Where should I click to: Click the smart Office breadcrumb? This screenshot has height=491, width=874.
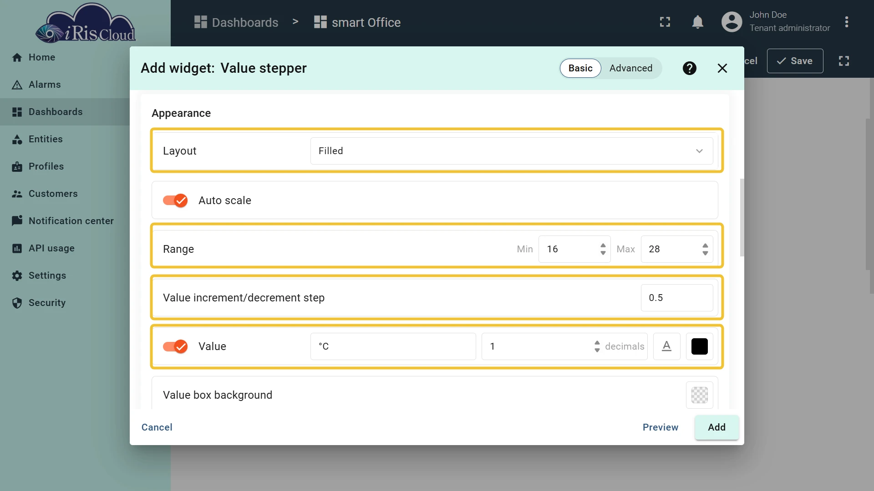point(357,22)
